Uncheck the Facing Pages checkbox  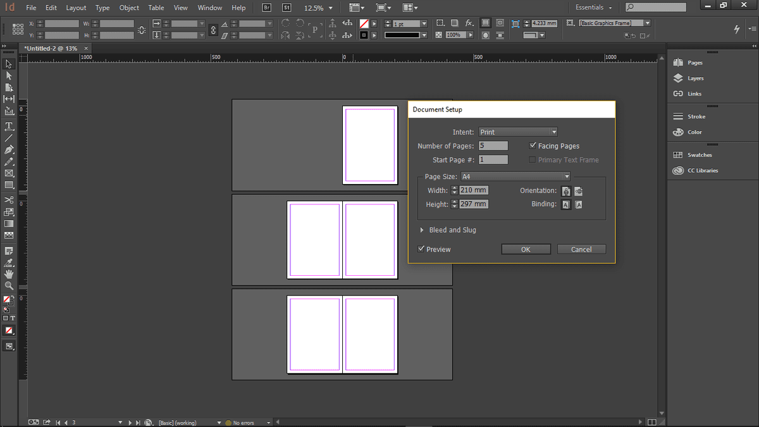click(533, 146)
